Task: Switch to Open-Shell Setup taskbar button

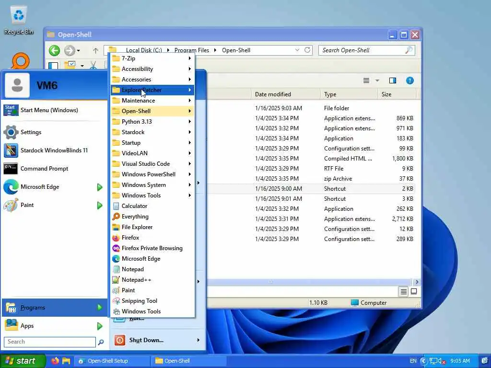Action: click(112, 361)
